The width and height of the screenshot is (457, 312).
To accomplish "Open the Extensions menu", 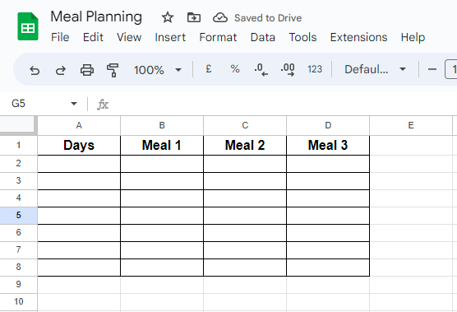I will 358,37.
